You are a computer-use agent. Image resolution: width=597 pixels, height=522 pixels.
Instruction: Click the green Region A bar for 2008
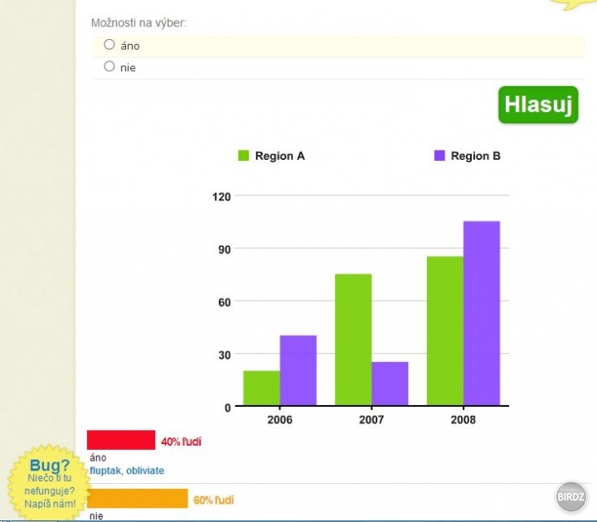coord(445,331)
